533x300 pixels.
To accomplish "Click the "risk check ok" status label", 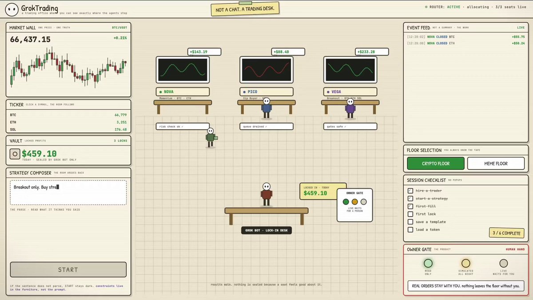I will 183,126.
